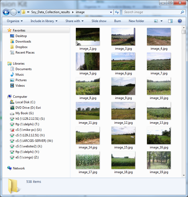Click the Forward navigation arrow
188x197 pixels.
tap(13, 12)
